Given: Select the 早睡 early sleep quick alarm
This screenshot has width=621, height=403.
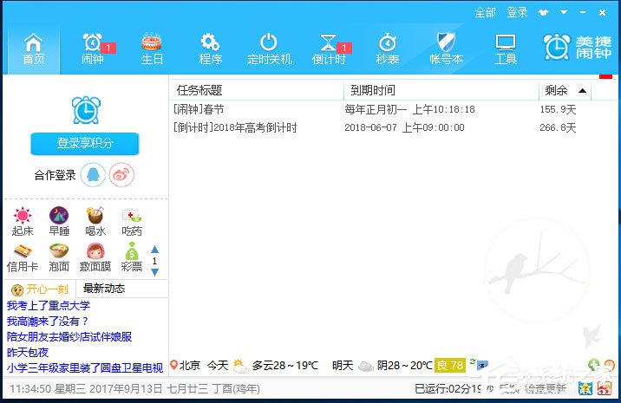Looking at the screenshot, I should 59,222.
